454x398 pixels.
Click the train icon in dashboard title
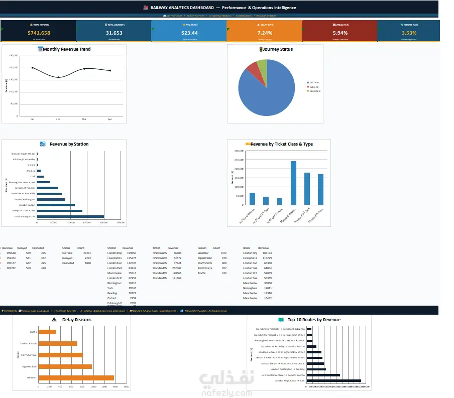146,8
